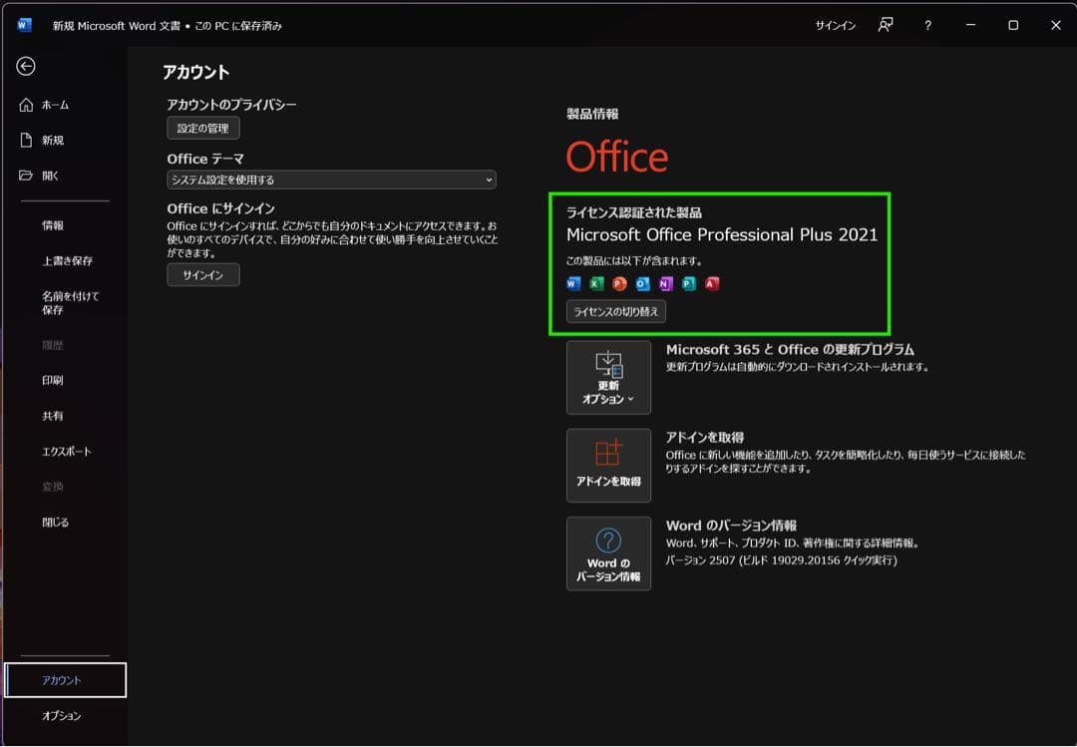
Task: Click the help question mark icon
Action: pyautogui.click(x=927, y=26)
